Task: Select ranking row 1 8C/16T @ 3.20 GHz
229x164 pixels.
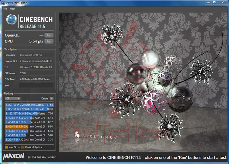Action: [29, 105]
